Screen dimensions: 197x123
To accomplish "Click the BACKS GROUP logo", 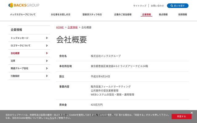I will coord(24,5).
